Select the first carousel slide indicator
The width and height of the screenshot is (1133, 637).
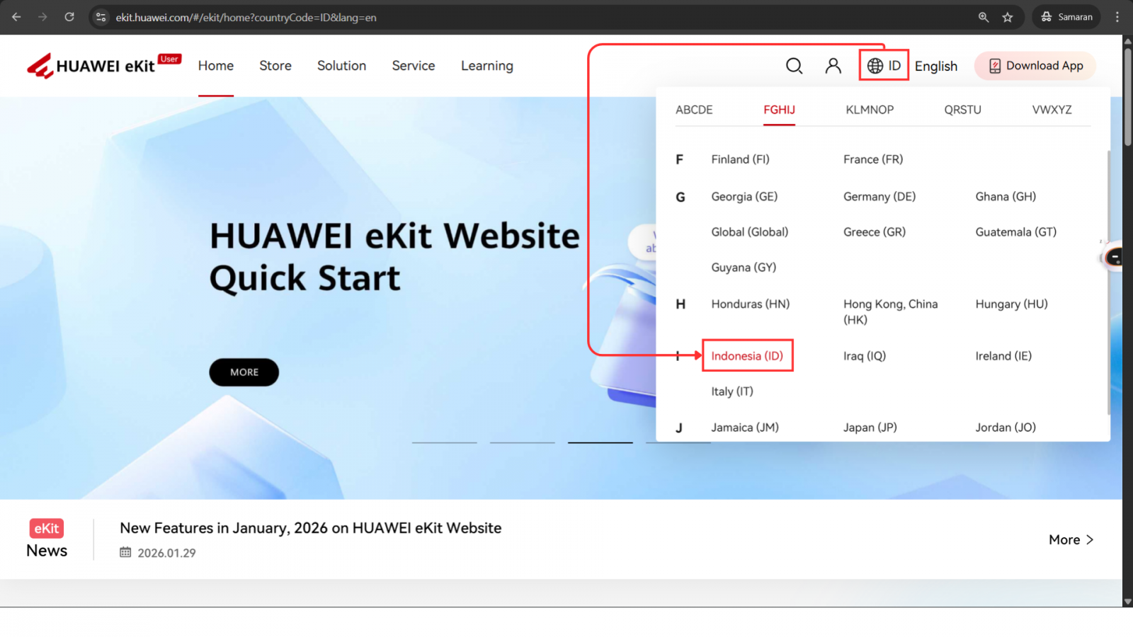[445, 442]
